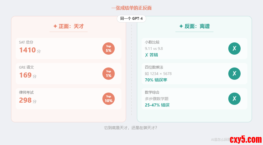Click the text 9.11 vs 9.8
The image size is (263, 145).
click(154, 49)
